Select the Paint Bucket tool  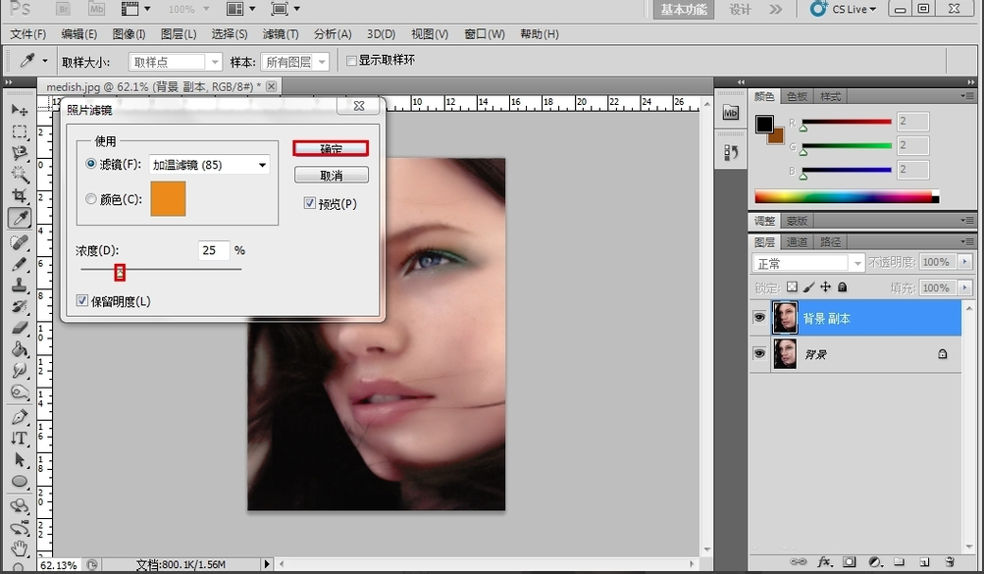19,349
